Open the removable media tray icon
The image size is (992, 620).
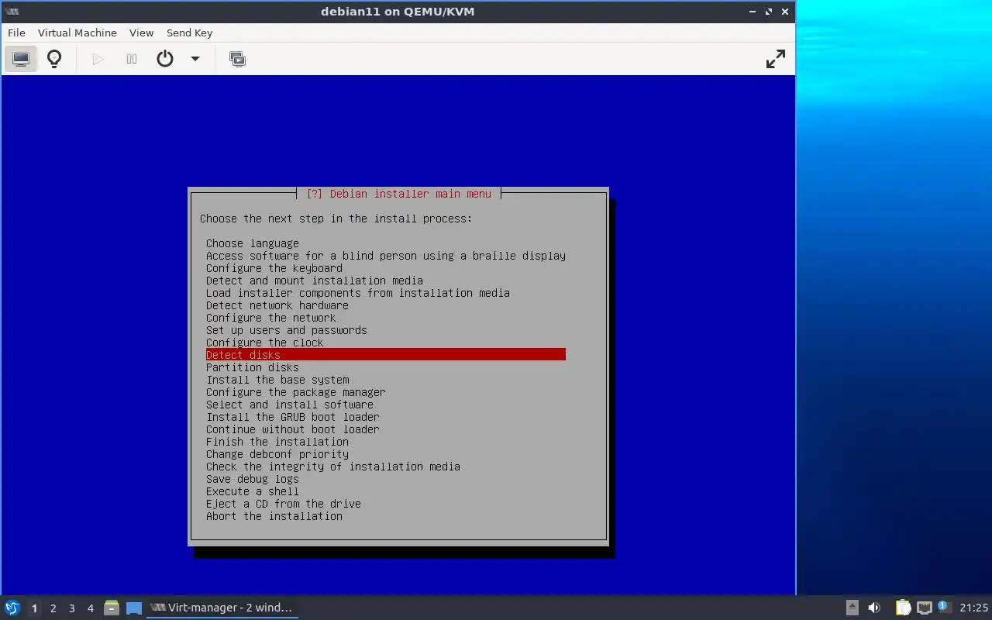pyautogui.click(x=852, y=608)
